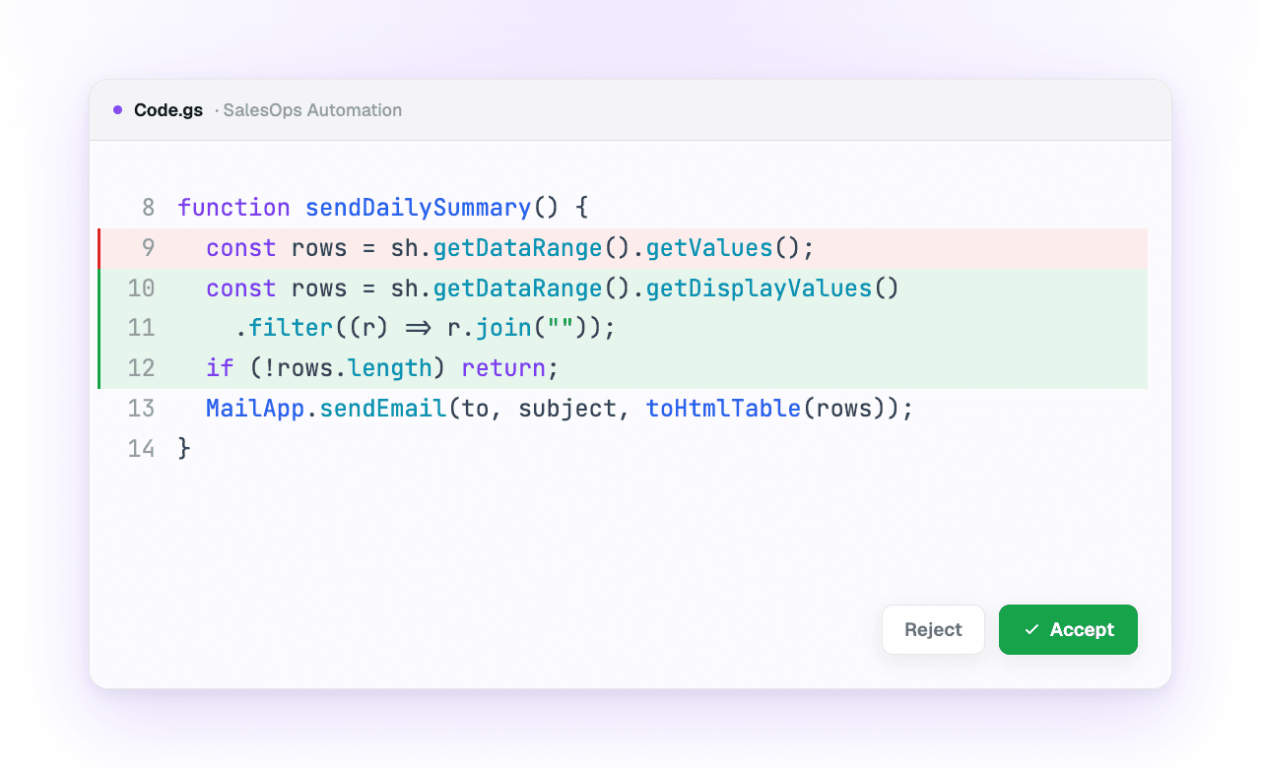Click the closing brace on line 14
Viewport: 1261px width, 768px height.
coord(184,449)
